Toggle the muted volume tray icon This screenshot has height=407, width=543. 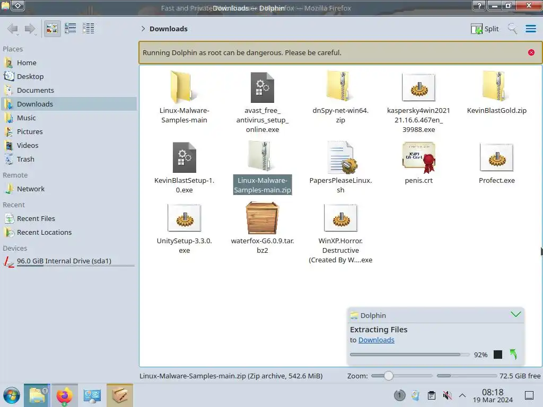point(447,395)
